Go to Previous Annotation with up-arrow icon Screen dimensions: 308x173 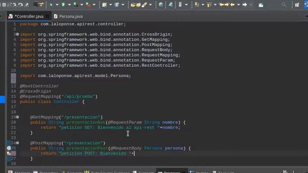[209, 5]
